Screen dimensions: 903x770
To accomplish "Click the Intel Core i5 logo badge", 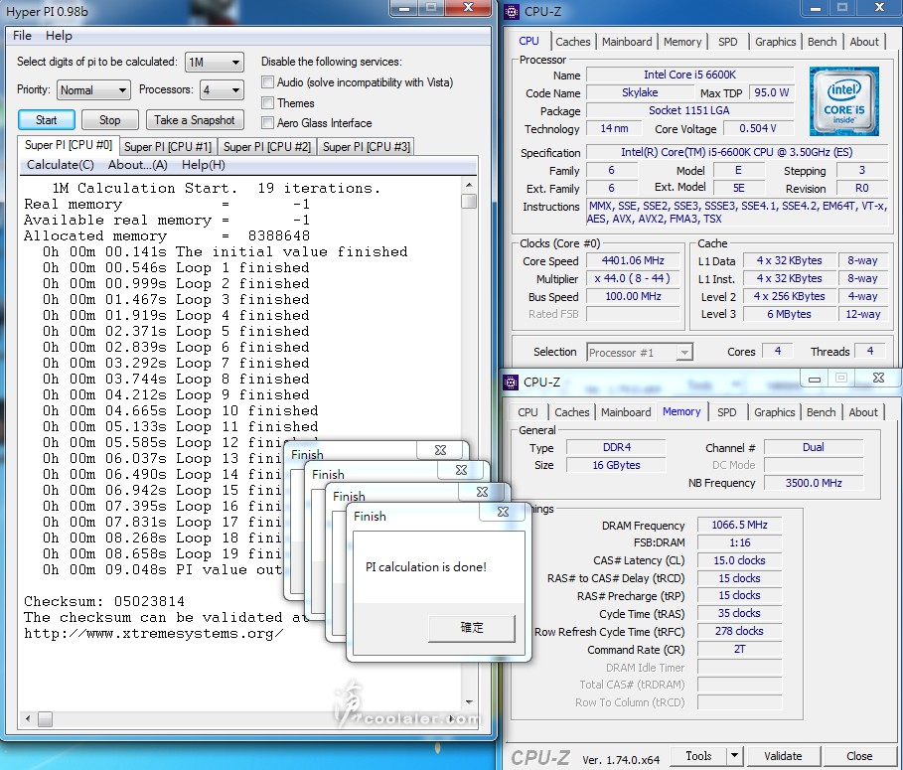I will (x=843, y=101).
